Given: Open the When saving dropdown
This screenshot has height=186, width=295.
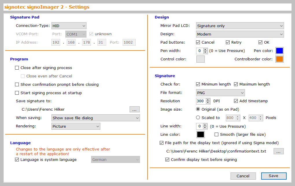Looking at the screenshot, I should pos(95,118).
